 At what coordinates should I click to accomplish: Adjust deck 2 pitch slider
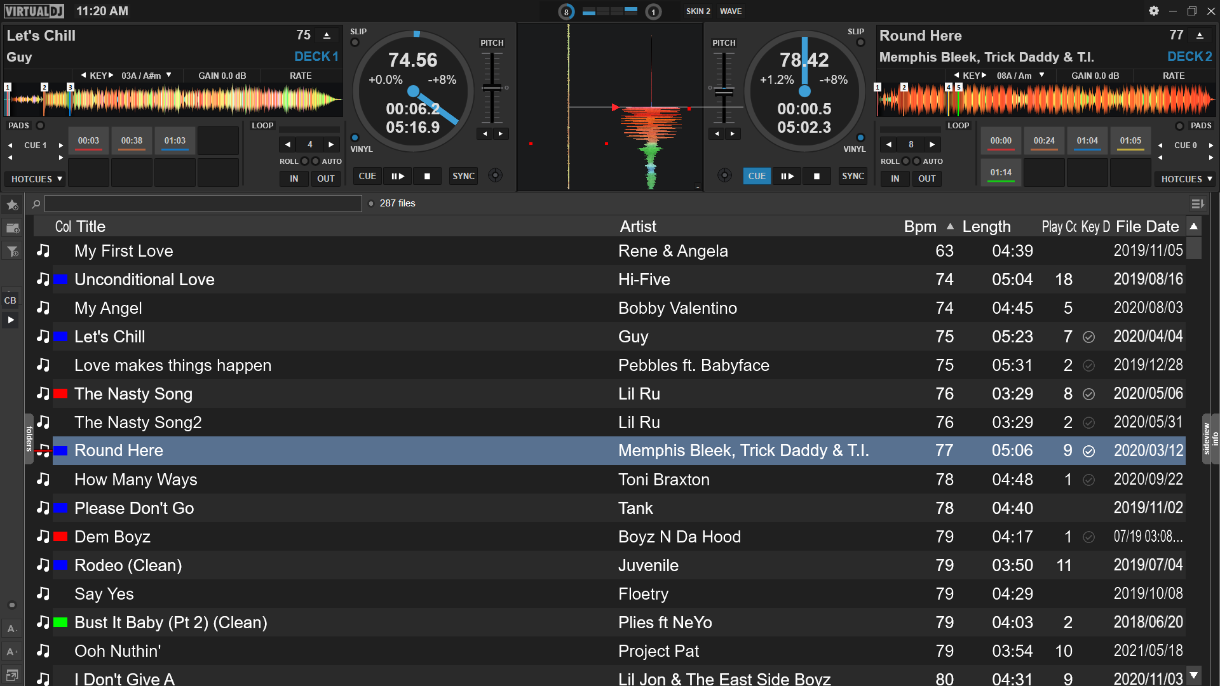click(x=724, y=93)
